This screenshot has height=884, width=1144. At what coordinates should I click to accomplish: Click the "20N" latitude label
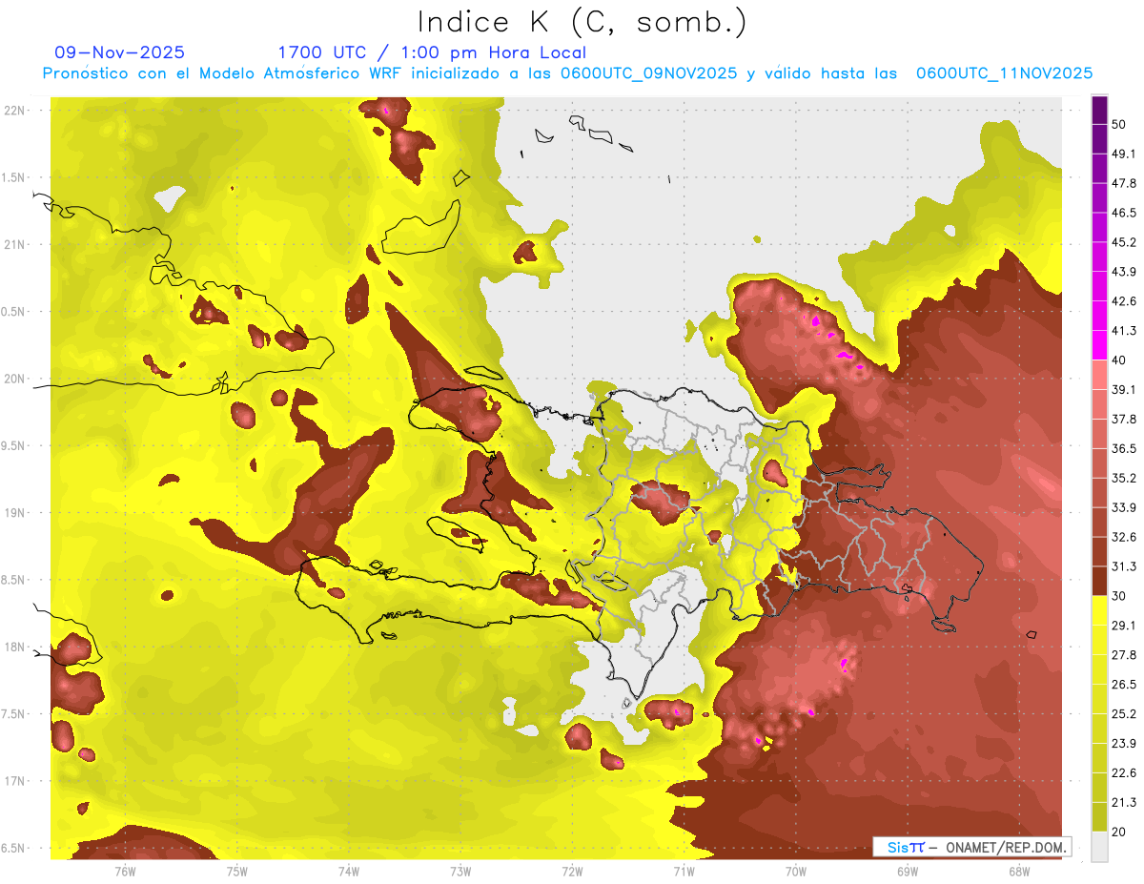[x=15, y=379]
